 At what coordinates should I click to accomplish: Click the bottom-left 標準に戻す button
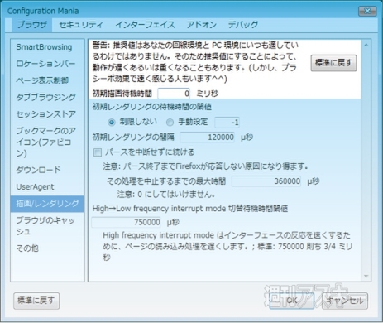(36, 301)
